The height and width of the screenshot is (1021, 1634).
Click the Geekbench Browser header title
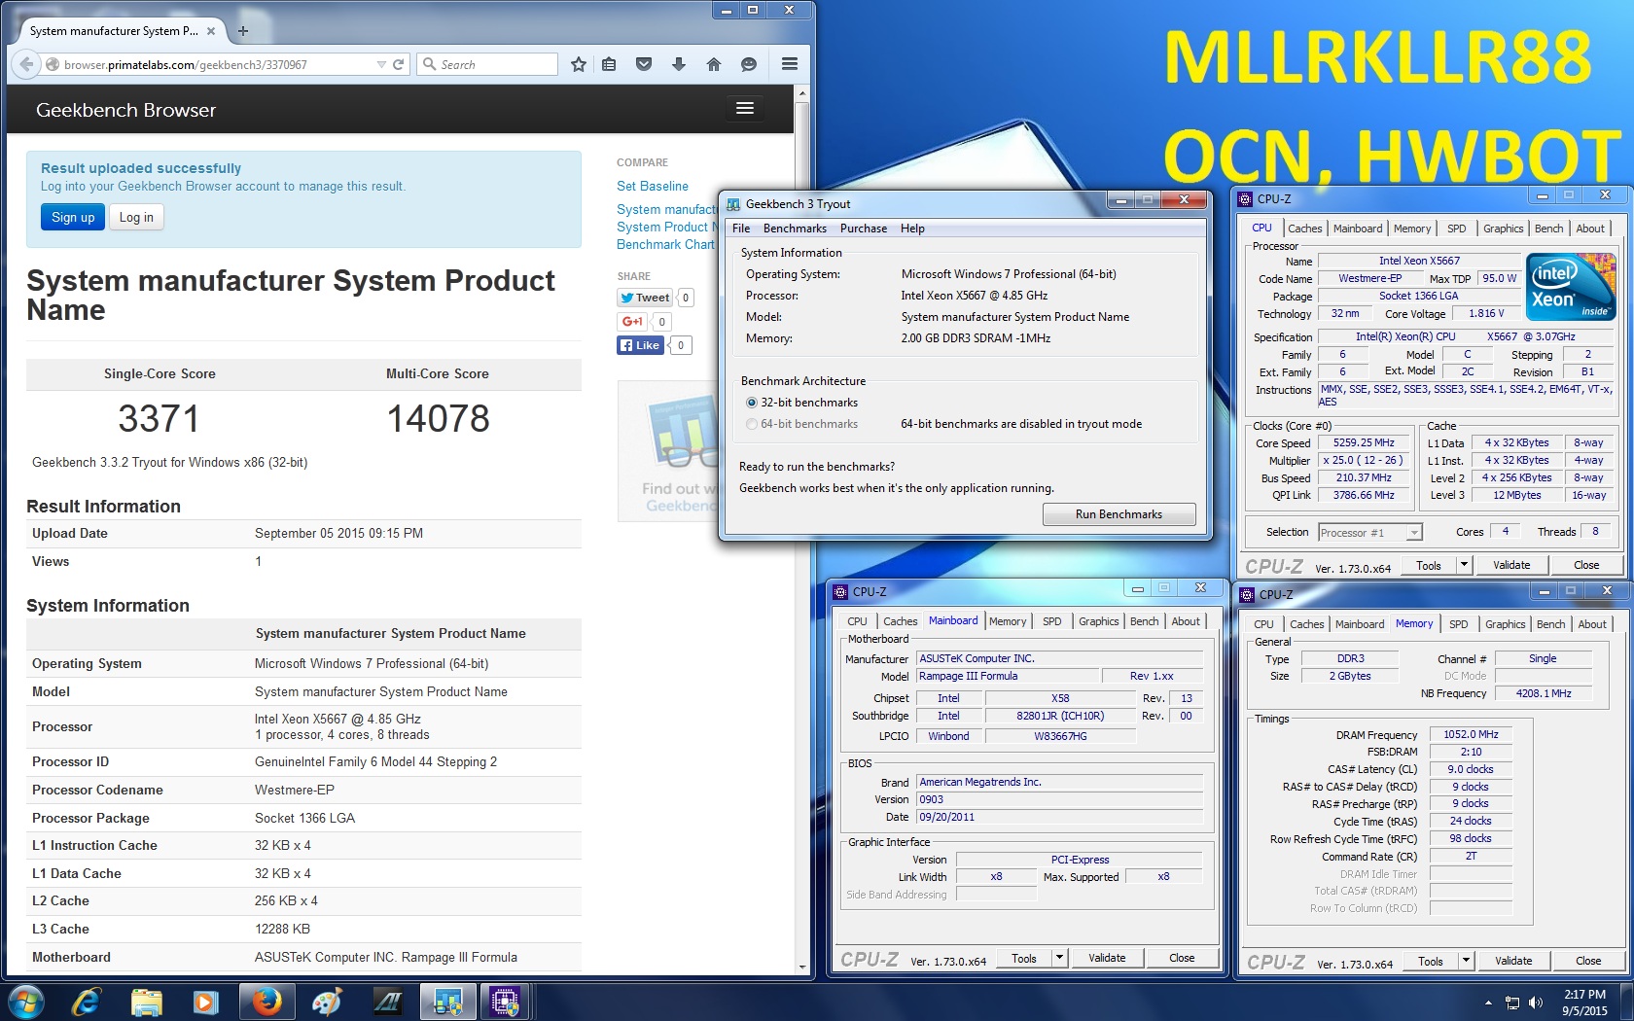125,110
